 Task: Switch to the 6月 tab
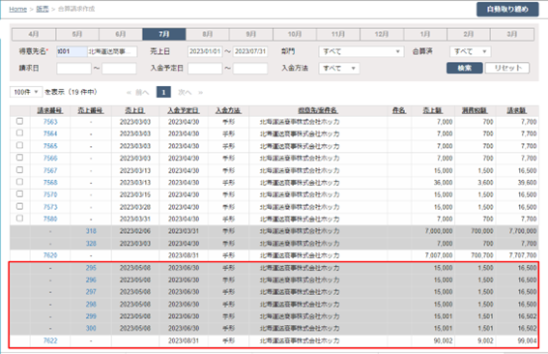121,34
